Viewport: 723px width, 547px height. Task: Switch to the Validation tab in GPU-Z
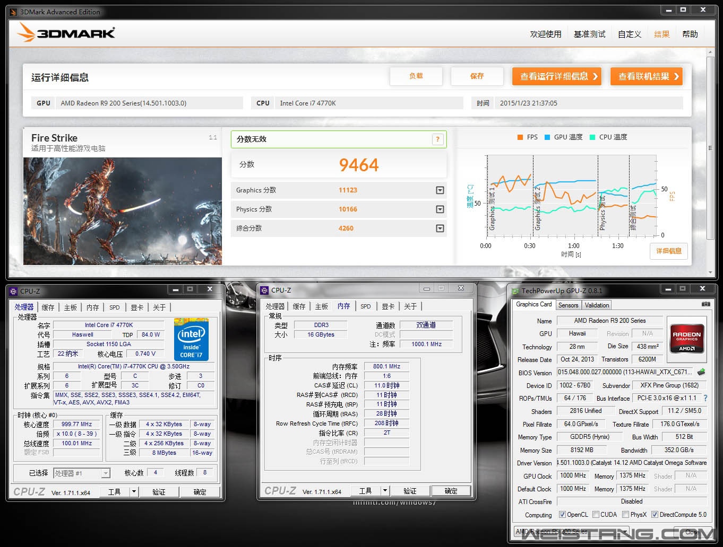[x=597, y=305]
